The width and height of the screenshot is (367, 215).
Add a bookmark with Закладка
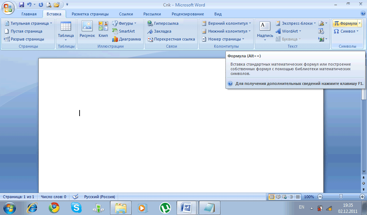[x=159, y=31]
